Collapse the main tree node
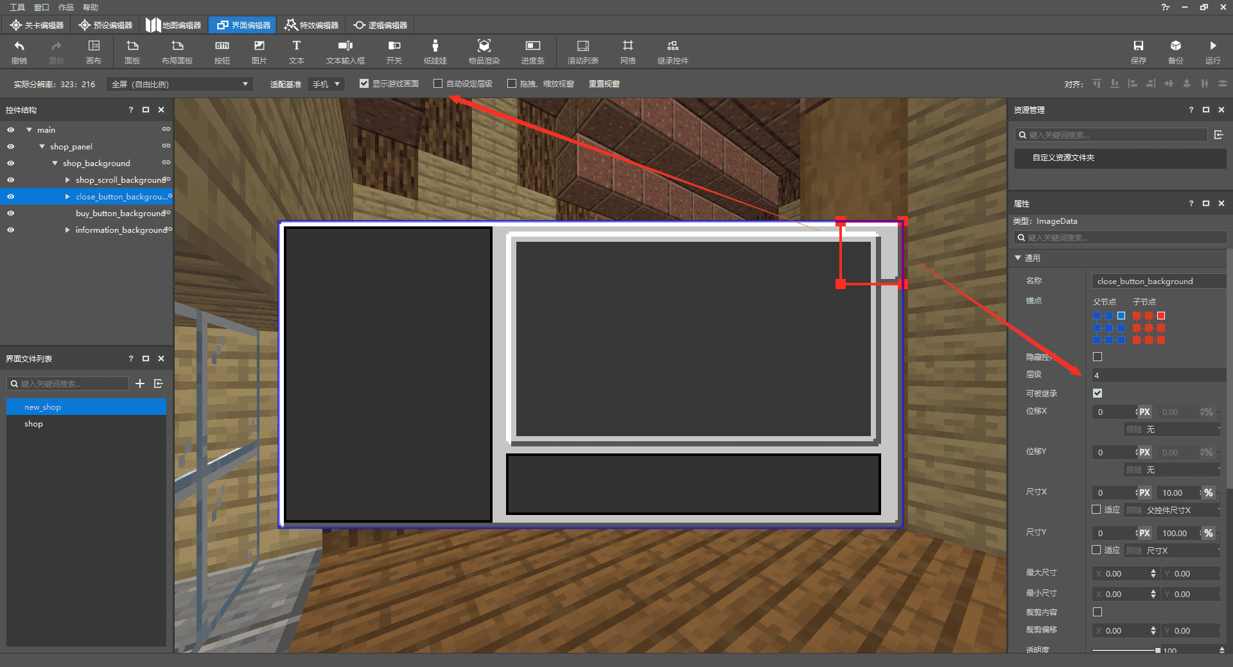This screenshot has width=1233, height=667. [29, 130]
